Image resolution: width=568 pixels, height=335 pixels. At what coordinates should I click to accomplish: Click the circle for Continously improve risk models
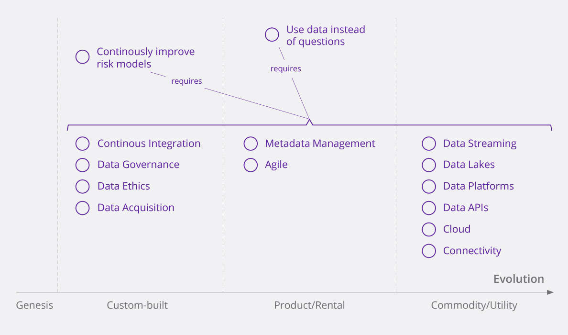tap(83, 57)
